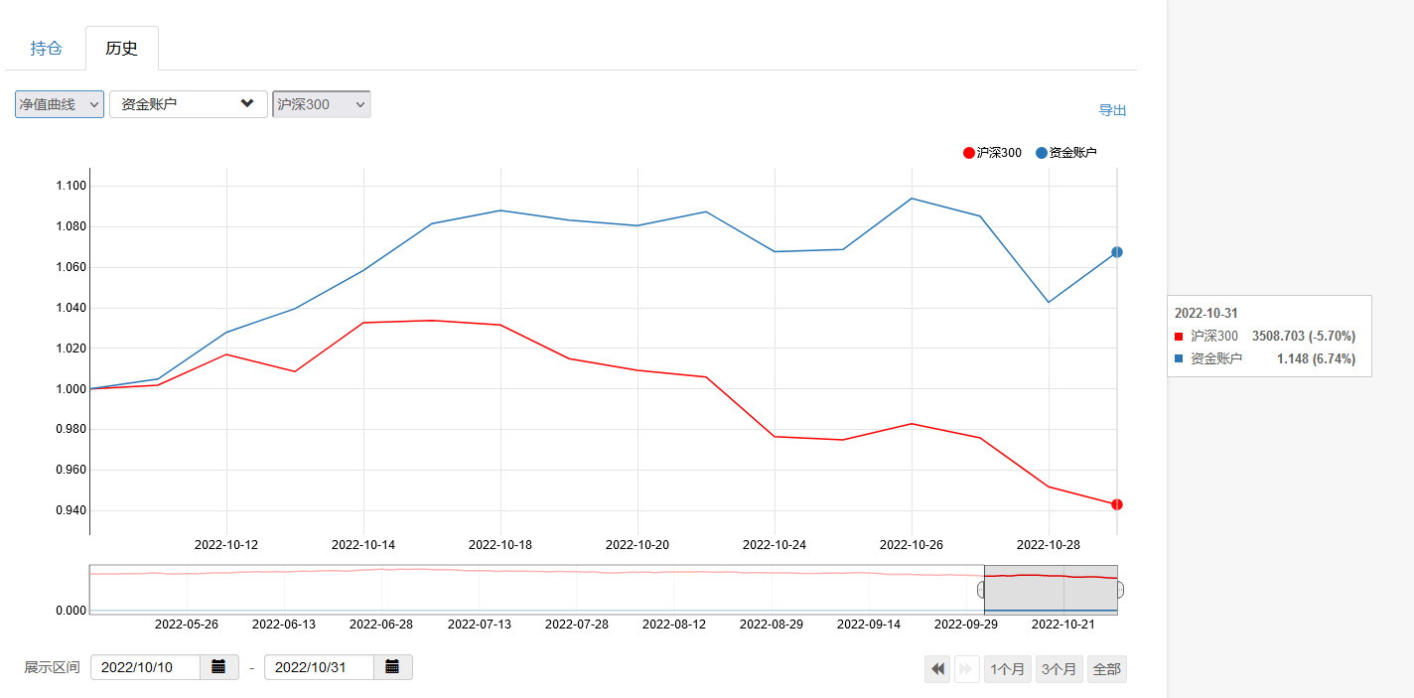1414x698 pixels.
Task: Open the start date calendar picker
Action: tap(218, 667)
